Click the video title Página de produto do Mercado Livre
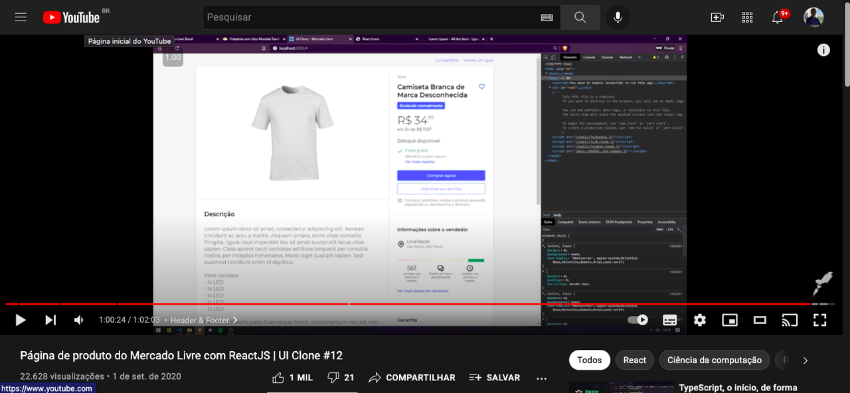The width and height of the screenshot is (850, 393). (181, 355)
